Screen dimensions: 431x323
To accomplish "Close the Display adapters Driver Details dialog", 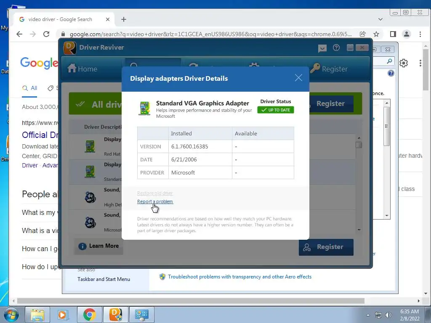I will (x=298, y=78).
